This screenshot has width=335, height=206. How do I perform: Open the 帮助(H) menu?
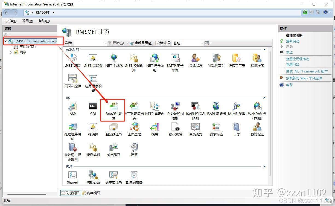[x=44, y=21]
